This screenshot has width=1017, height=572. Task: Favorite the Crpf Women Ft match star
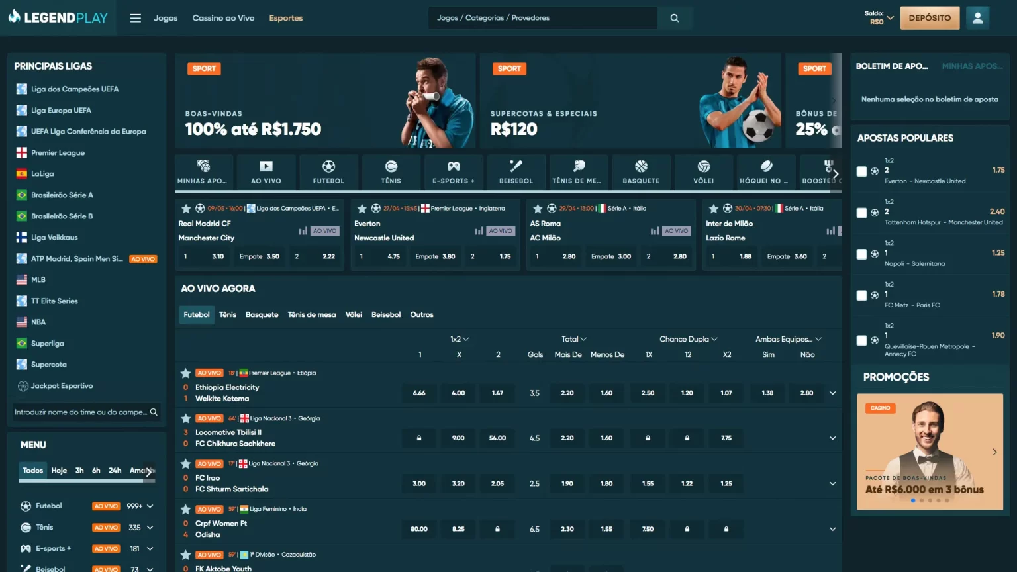point(186,510)
